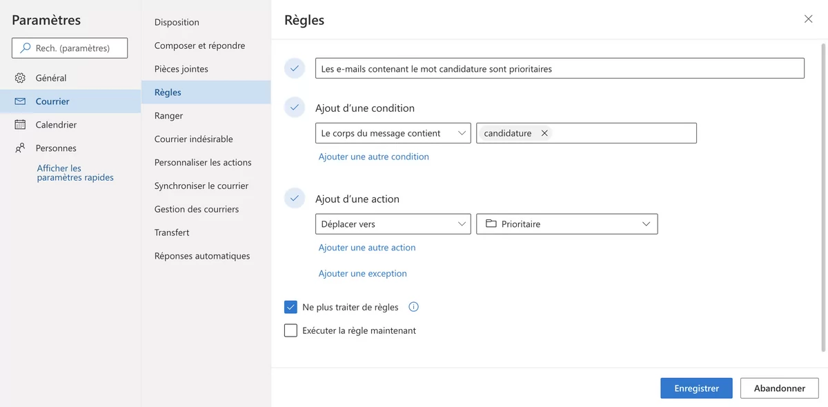Click the settings search field
The image size is (828, 407).
click(x=70, y=48)
